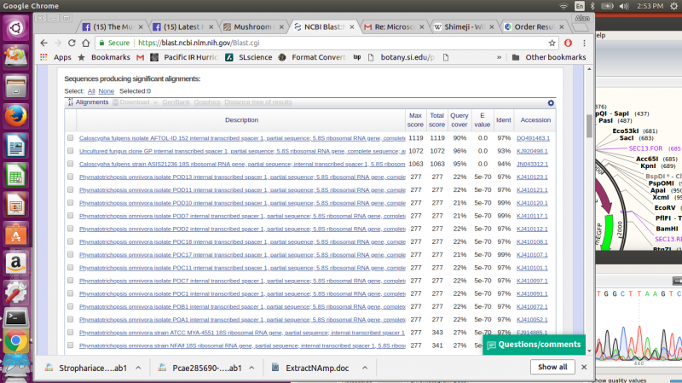Screen dimensions: 682x383
Task: Open Ubuntu Dash search in the launcher
Action: pyautogui.click(x=16, y=28)
